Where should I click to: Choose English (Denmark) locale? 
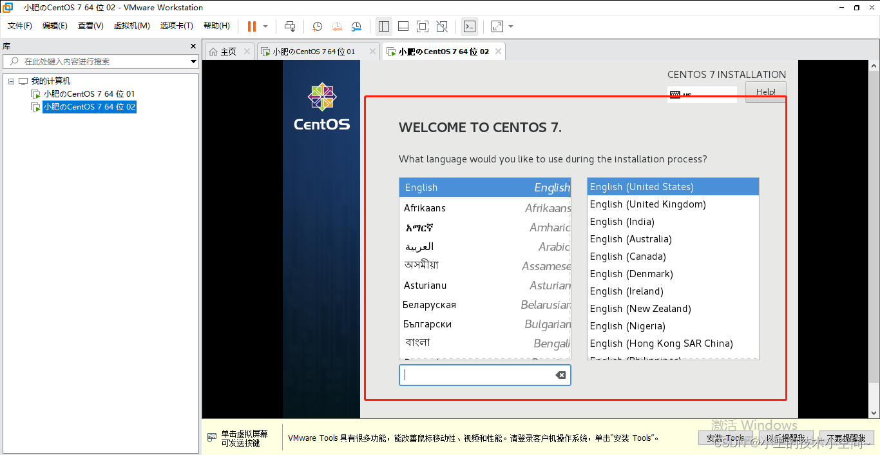673,274
